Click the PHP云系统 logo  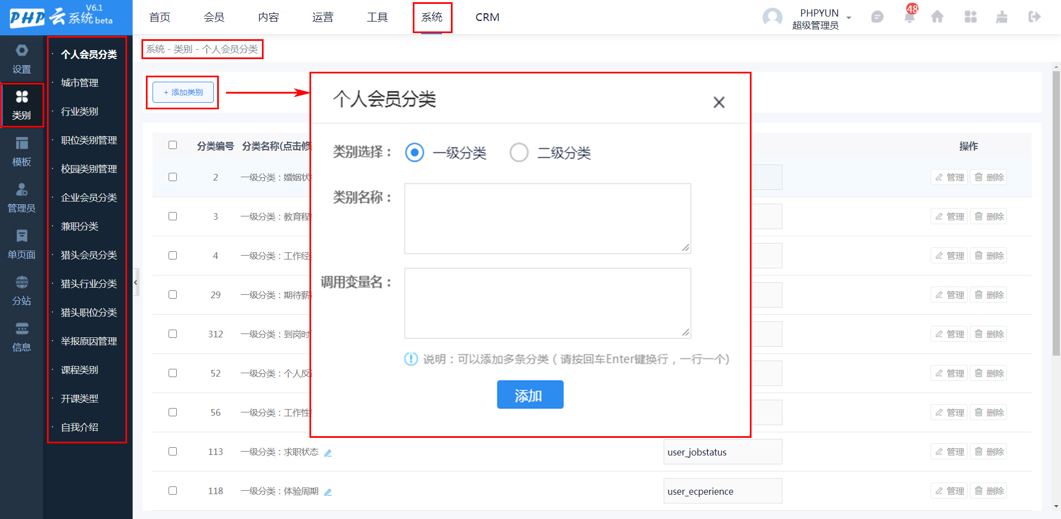[x=61, y=17]
